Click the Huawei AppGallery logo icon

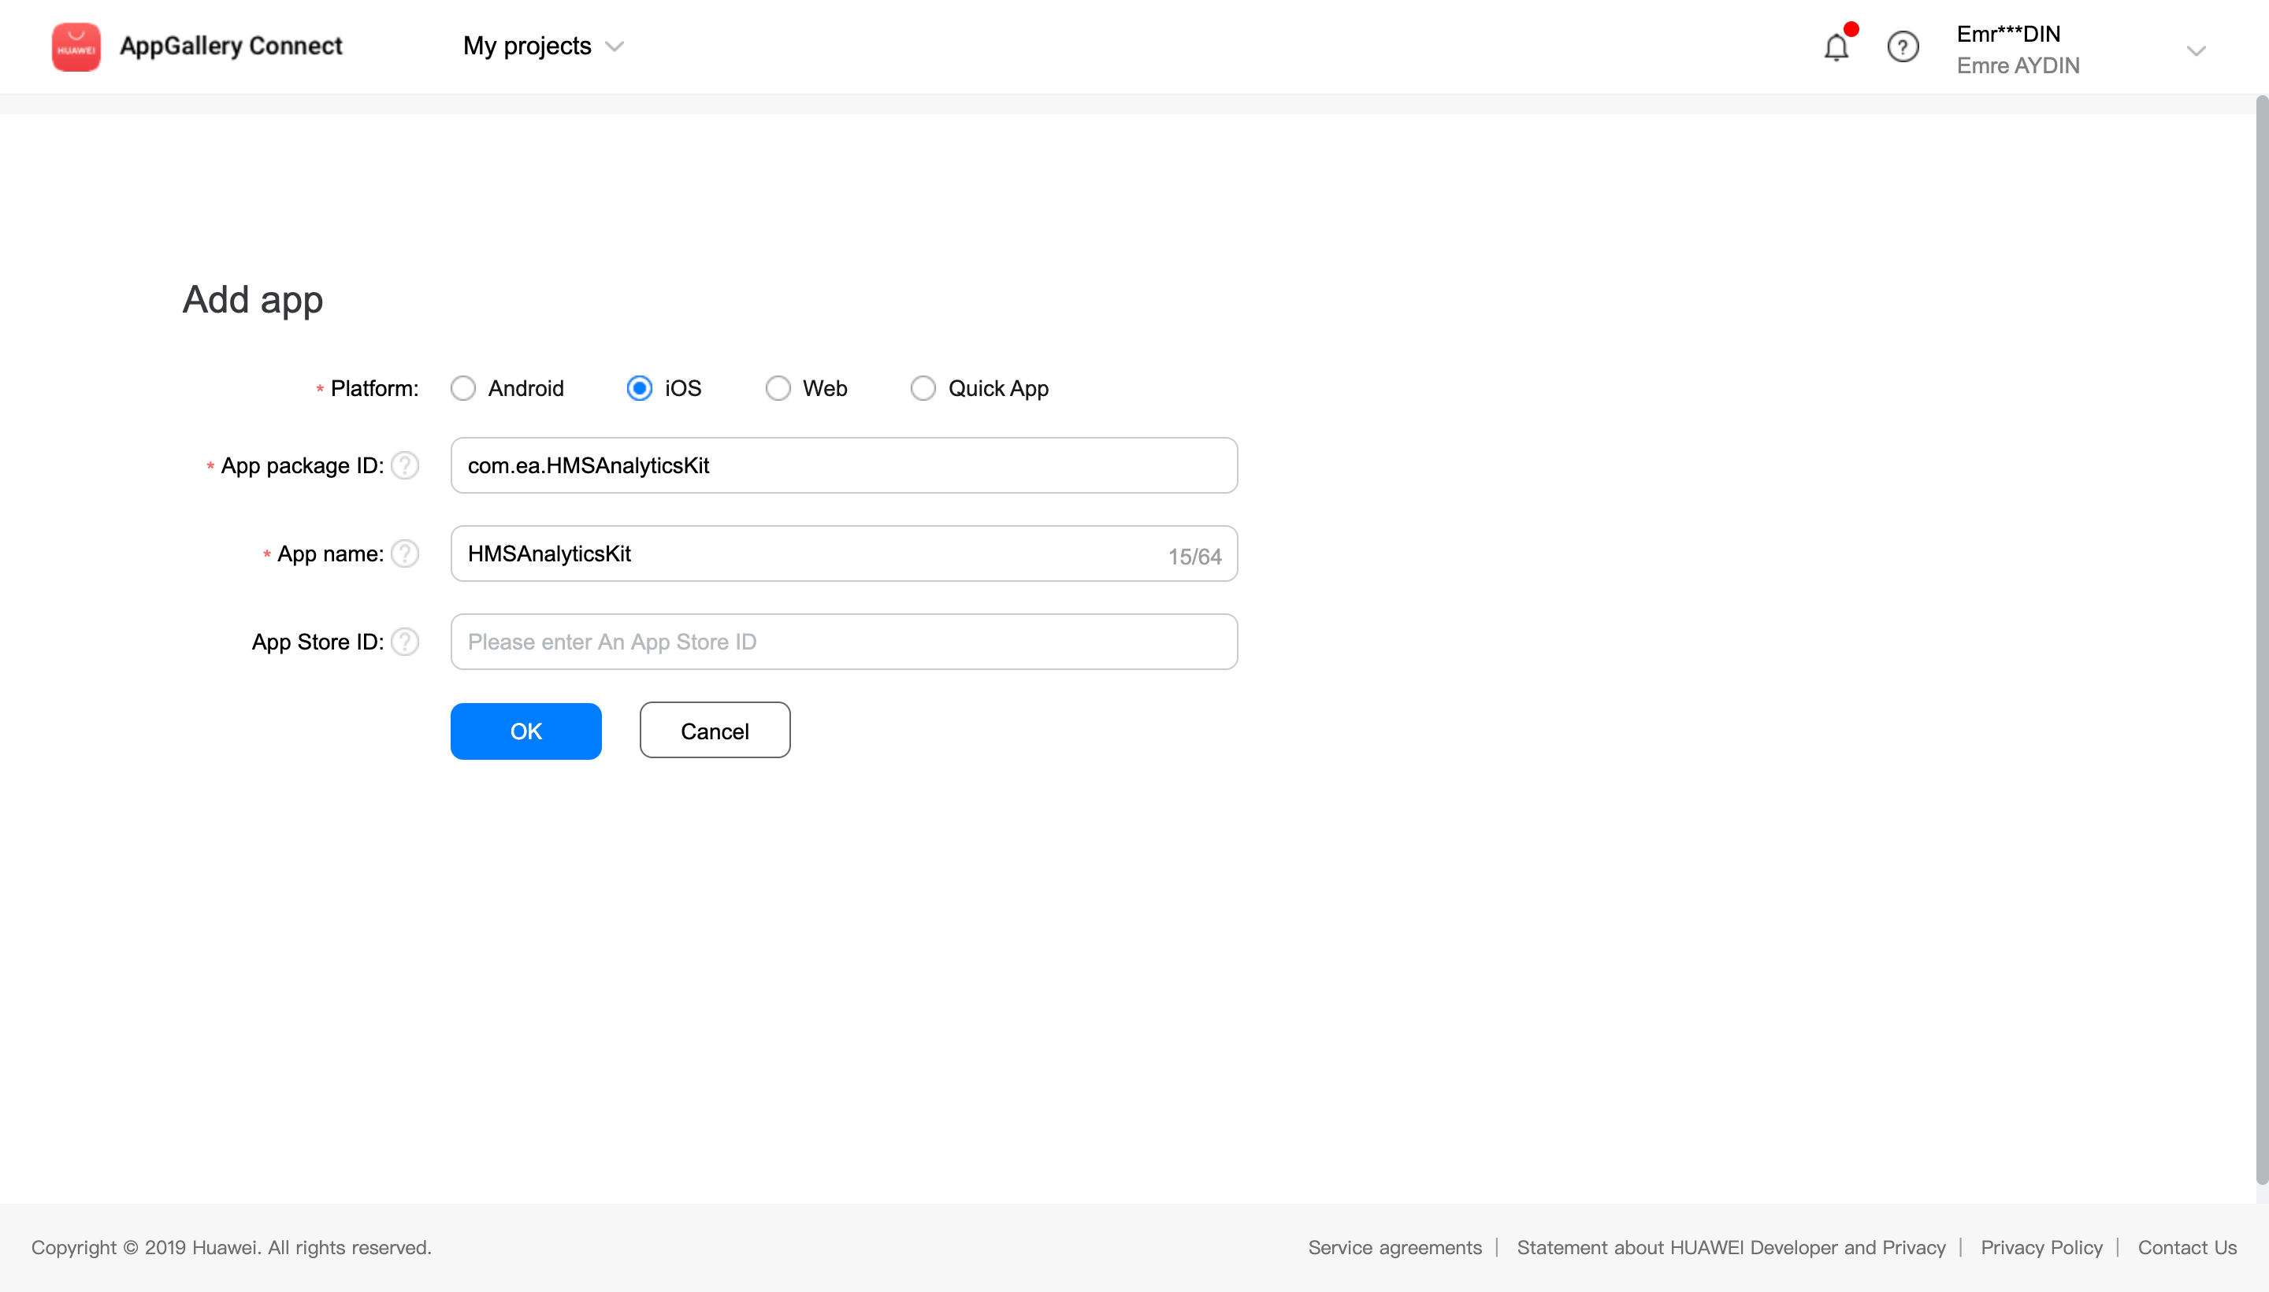click(76, 46)
